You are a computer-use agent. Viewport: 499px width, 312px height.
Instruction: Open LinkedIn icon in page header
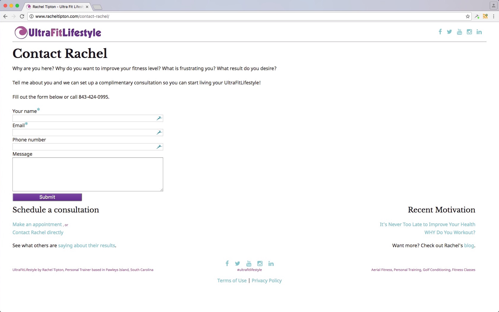pyautogui.click(x=479, y=32)
